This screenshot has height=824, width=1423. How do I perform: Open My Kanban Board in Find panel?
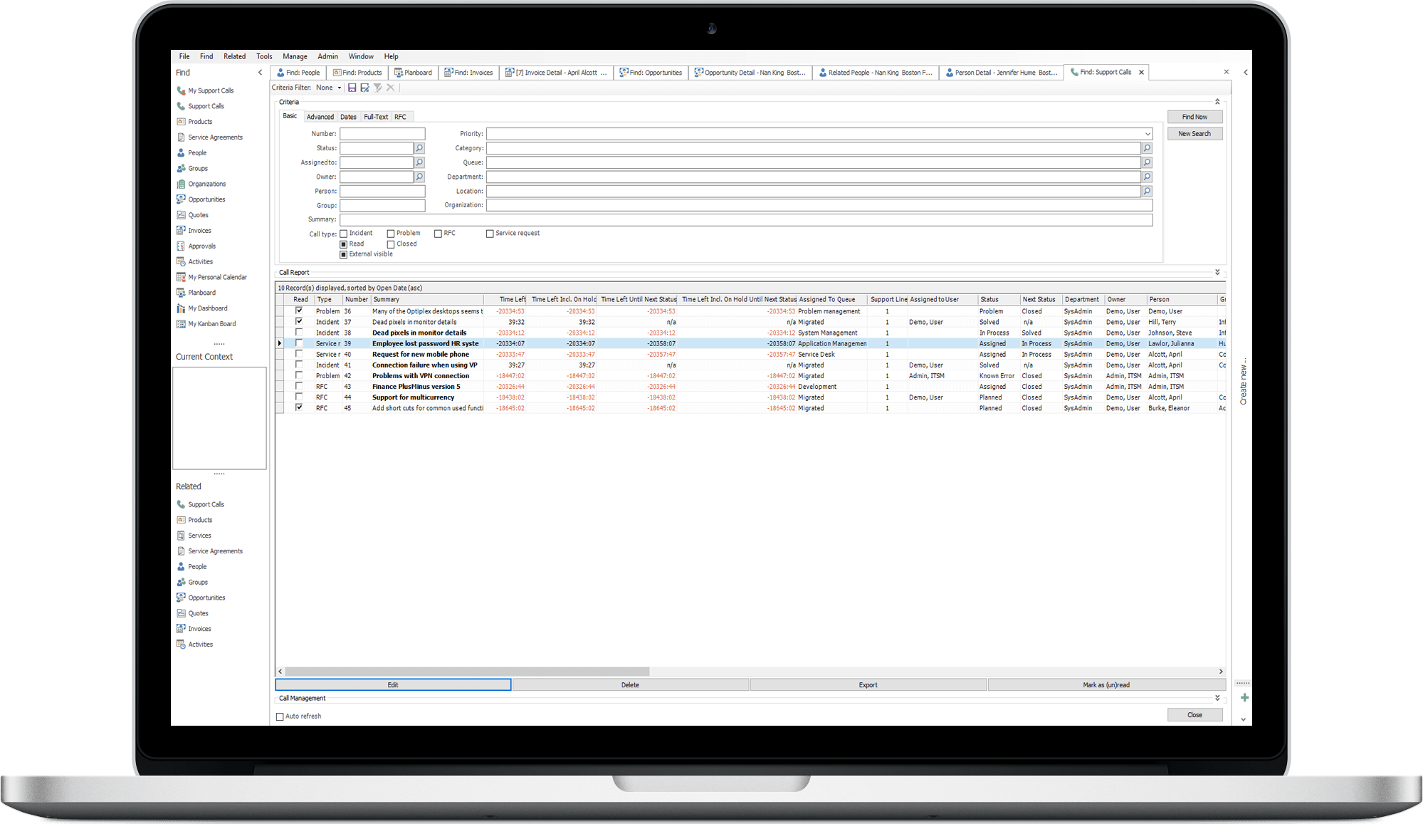[x=211, y=324]
